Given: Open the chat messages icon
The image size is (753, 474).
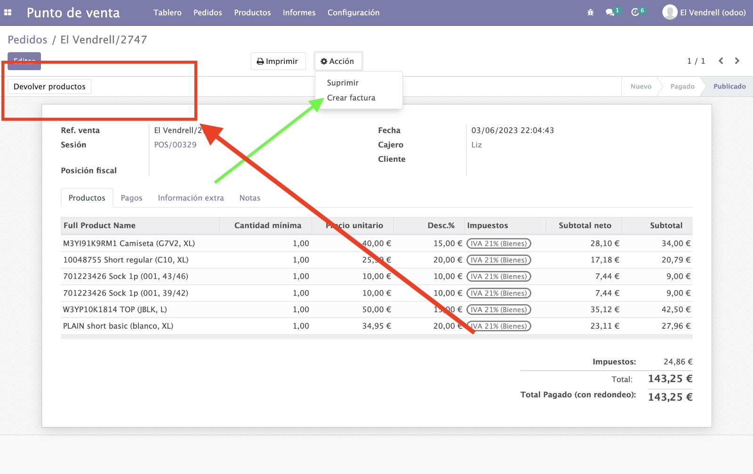Looking at the screenshot, I should tap(610, 13).
